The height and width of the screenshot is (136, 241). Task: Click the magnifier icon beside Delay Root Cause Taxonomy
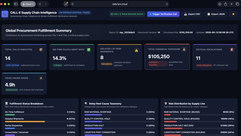[x=86, y=104]
